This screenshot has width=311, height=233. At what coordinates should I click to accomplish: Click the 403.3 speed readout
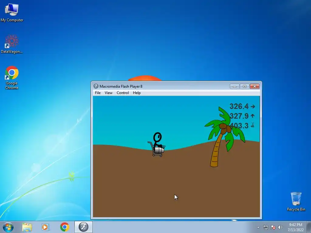(239, 125)
